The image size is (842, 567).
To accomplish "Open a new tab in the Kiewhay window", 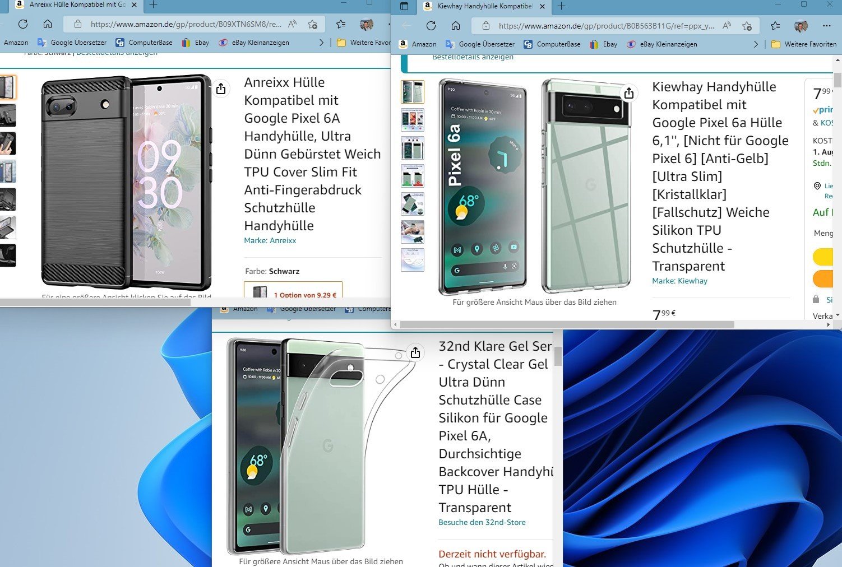I will point(561,6).
